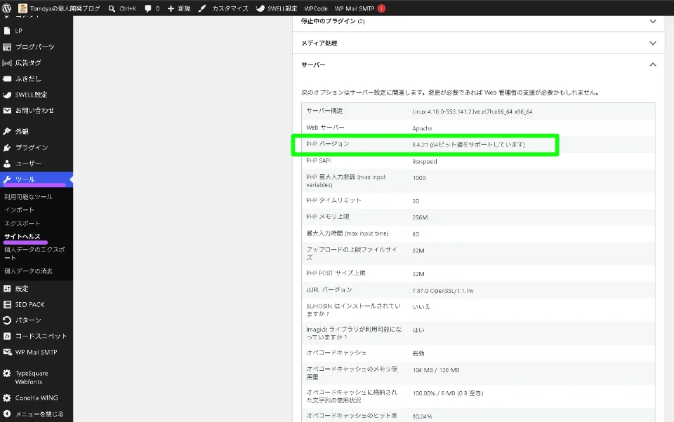
Task: Click the ブログパーツ grid icon
Action: point(7,47)
